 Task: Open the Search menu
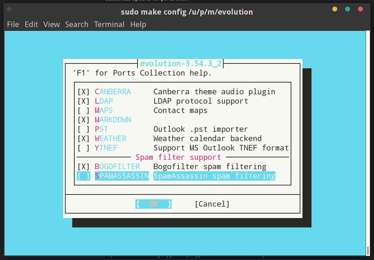[76, 24]
